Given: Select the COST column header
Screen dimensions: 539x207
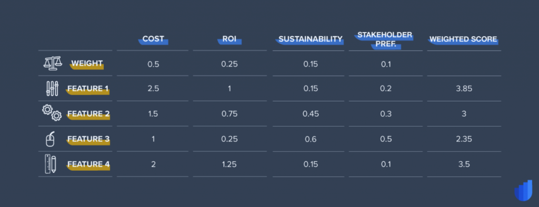Looking at the screenshot, I should [153, 39].
